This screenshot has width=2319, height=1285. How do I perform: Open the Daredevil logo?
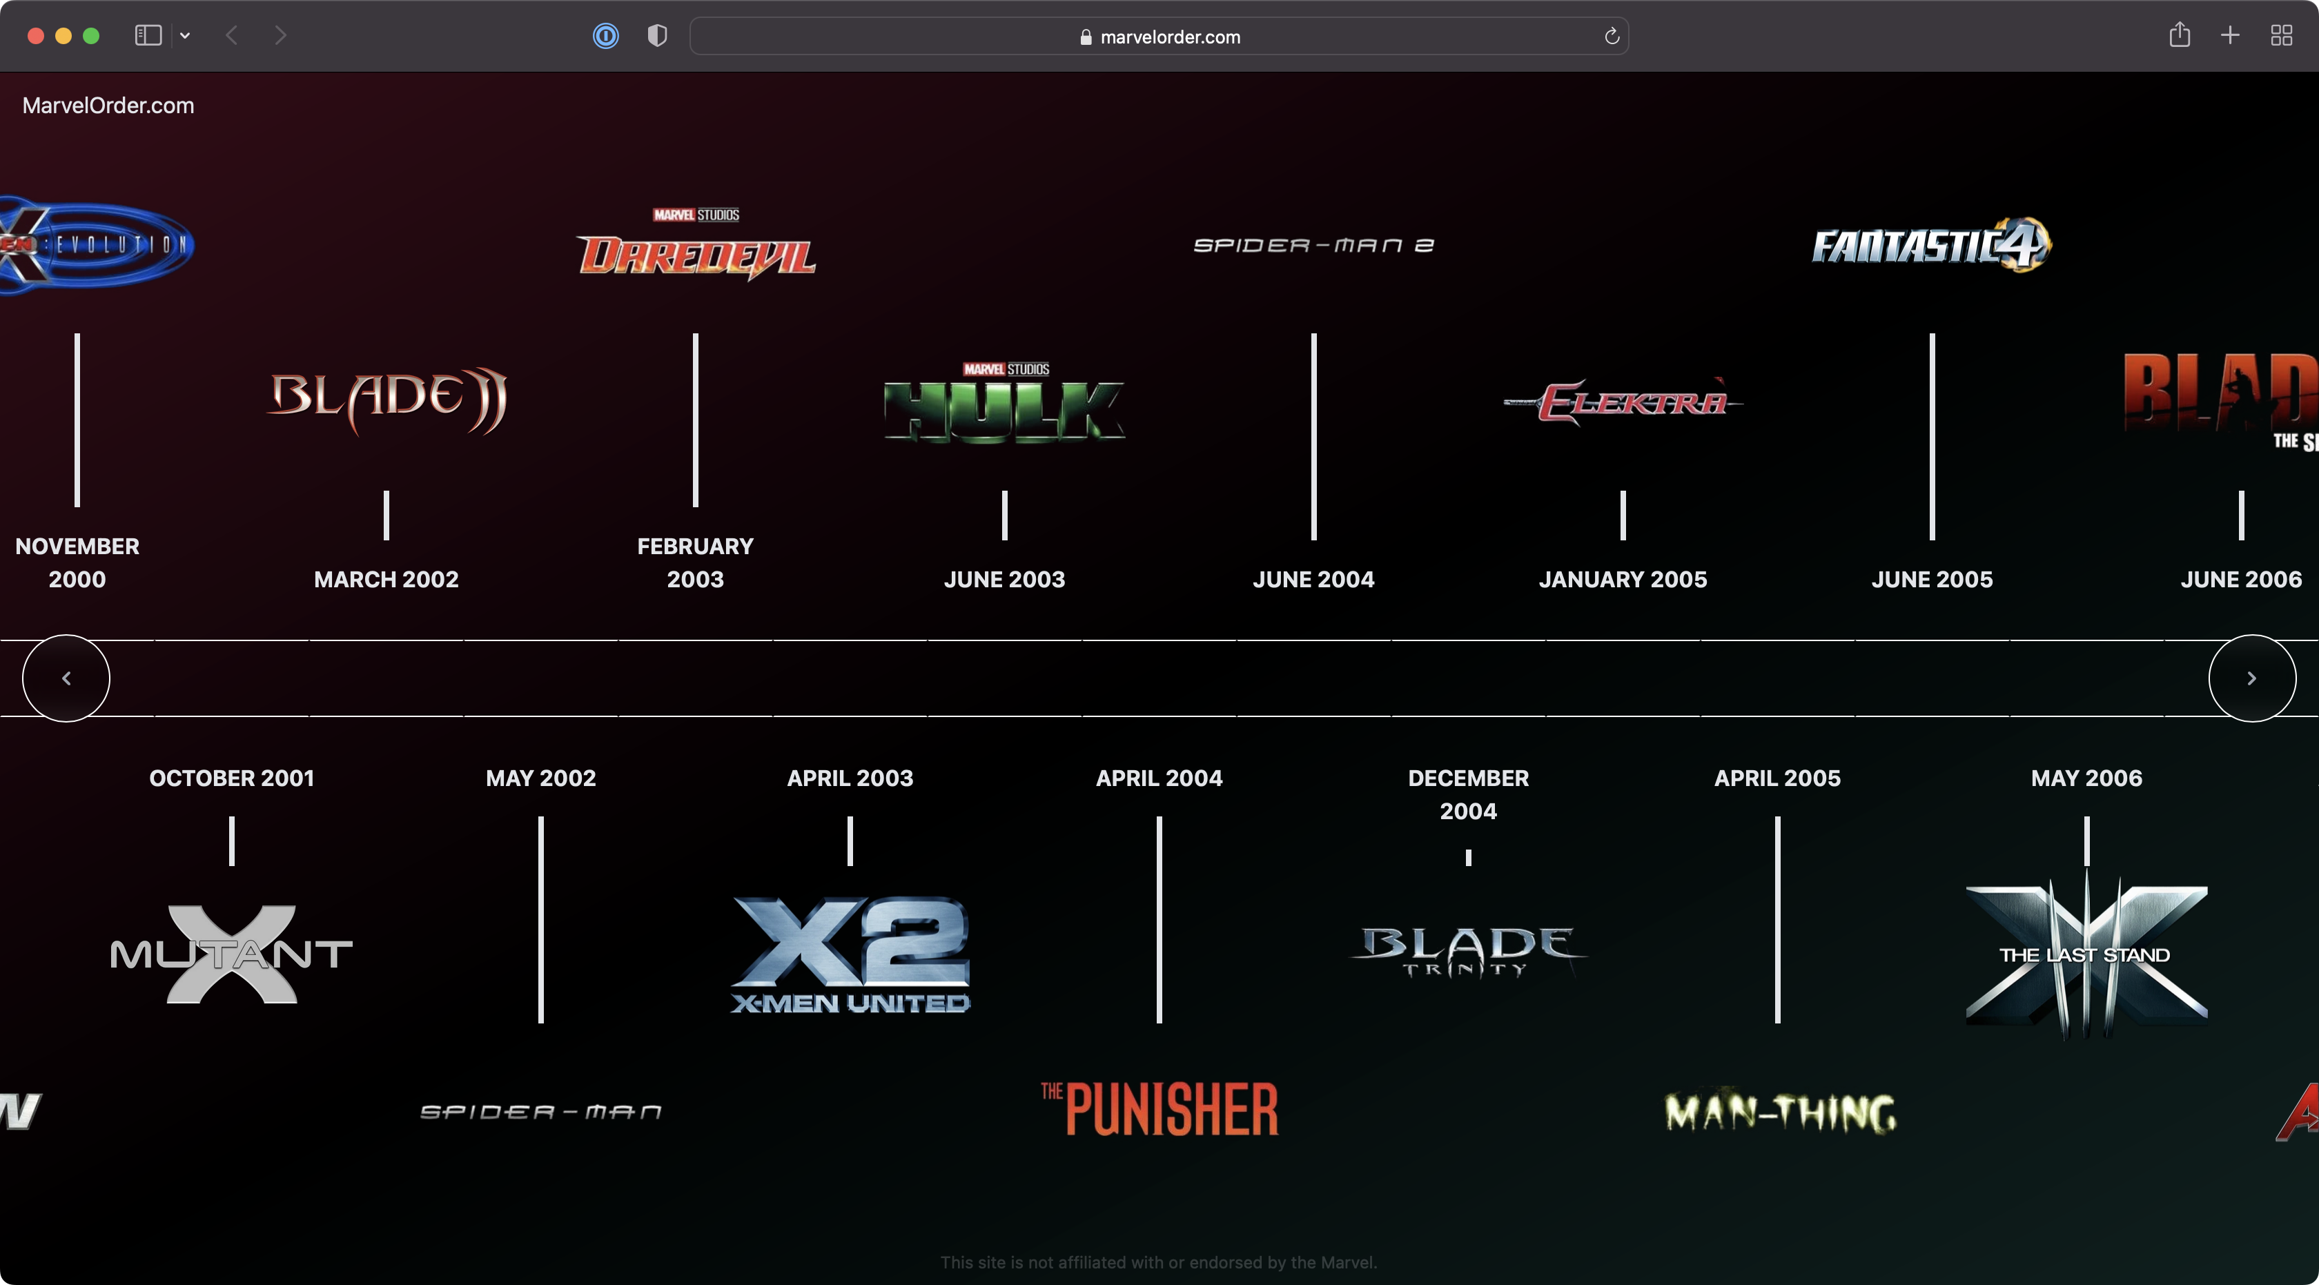(696, 245)
